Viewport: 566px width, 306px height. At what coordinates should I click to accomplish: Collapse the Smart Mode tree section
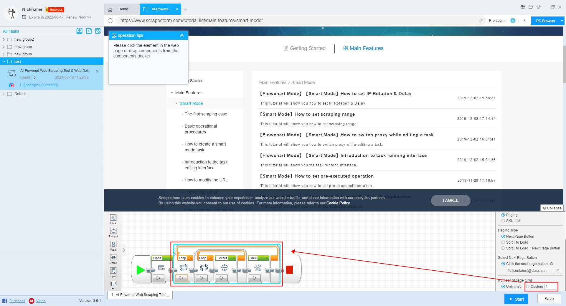pyautogui.click(x=176, y=103)
